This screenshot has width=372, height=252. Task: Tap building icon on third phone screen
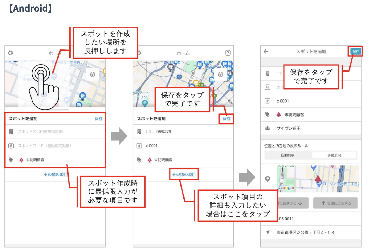tap(267, 74)
